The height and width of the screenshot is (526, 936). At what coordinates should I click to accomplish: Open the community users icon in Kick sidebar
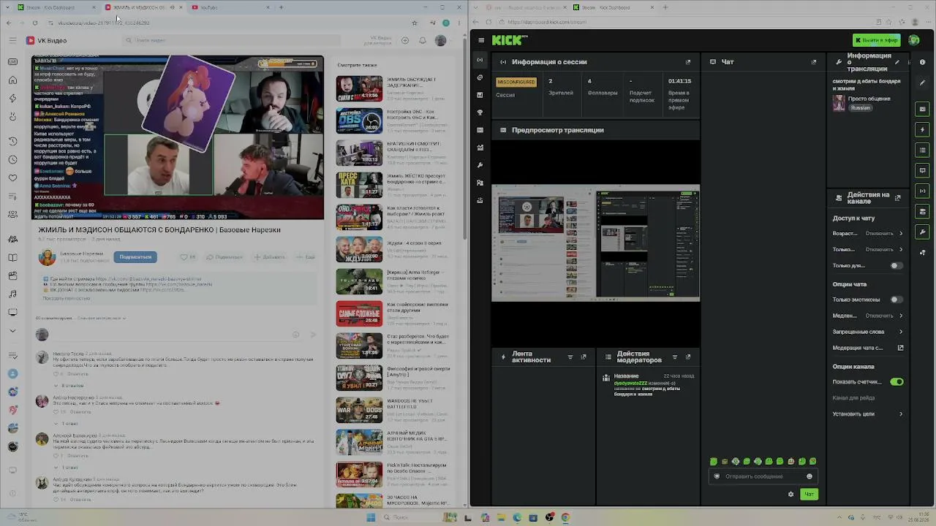(480, 183)
